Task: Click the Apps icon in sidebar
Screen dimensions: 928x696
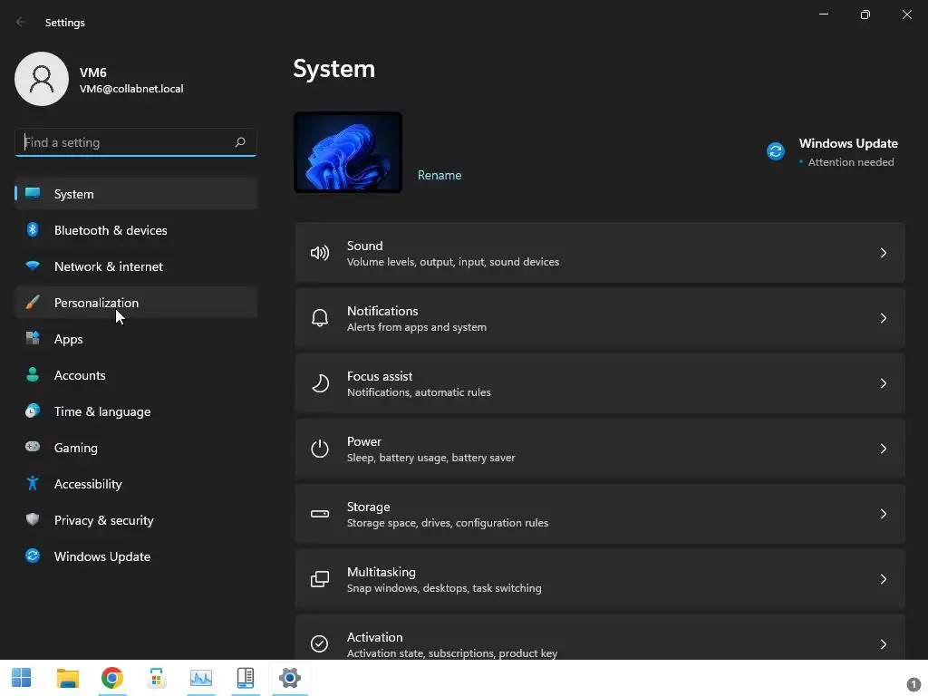Action: (33, 339)
